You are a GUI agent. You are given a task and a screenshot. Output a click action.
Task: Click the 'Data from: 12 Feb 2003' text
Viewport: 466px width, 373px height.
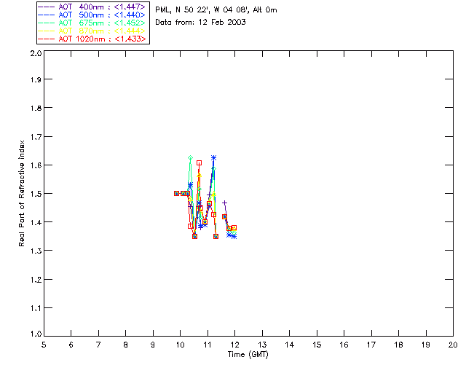(x=200, y=22)
